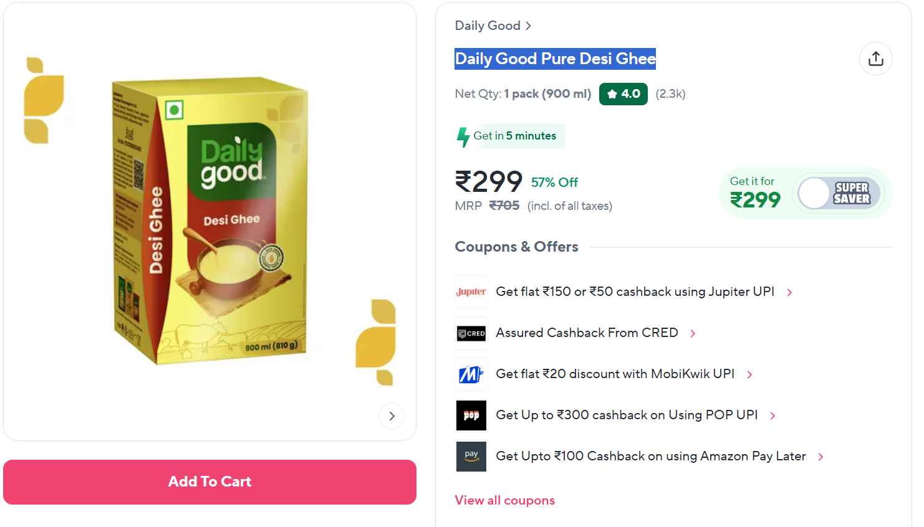Click the Desi Ghee product image
The image size is (924, 527).
210,221
